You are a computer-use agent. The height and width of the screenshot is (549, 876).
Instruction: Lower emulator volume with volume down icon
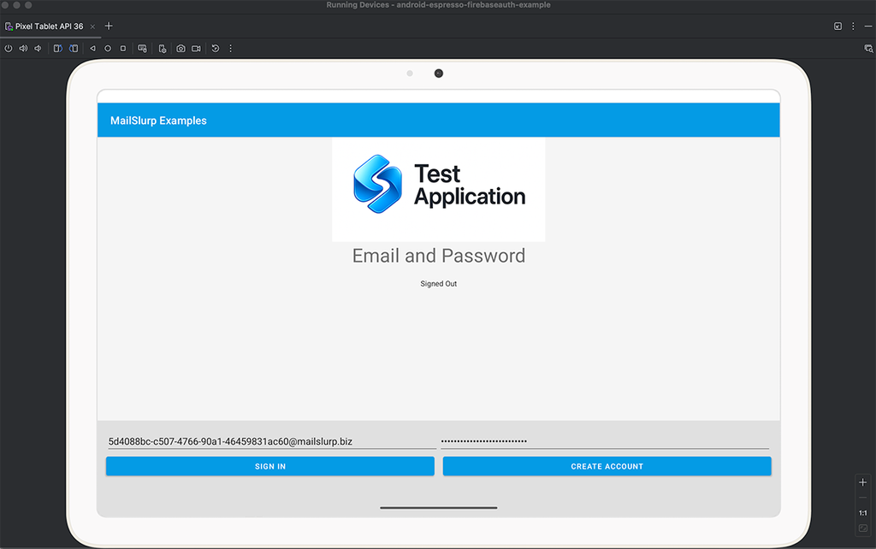point(38,49)
